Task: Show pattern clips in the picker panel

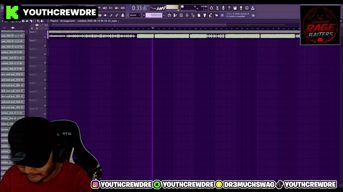Action: pyautogui.click(x=4, y=28)
